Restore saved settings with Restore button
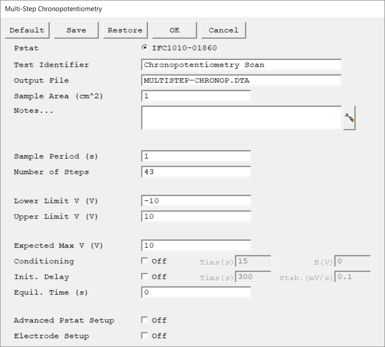Image resolution: width=385 pixels, height=347 pixels. pyautogui.click(x=125, y=30)
